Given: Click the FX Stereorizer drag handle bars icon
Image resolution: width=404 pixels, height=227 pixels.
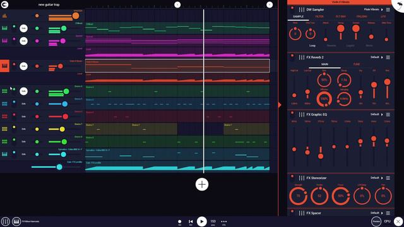Looking at the screenshot, I should [302, 178].
